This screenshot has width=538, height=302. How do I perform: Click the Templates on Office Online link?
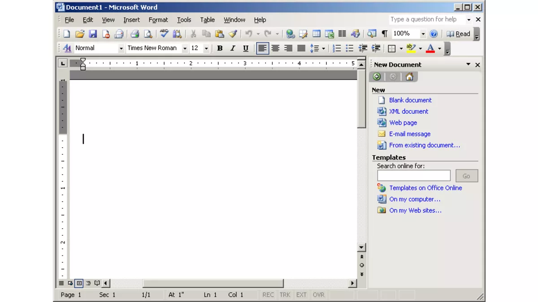pyautogui.click(x=425, y=188)
